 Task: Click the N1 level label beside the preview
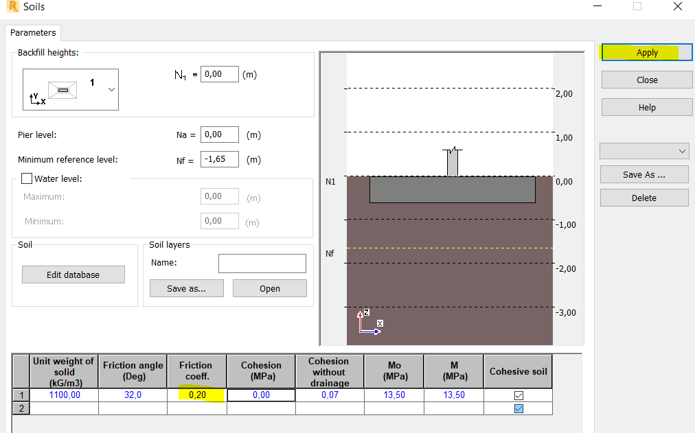click(330, 181)
